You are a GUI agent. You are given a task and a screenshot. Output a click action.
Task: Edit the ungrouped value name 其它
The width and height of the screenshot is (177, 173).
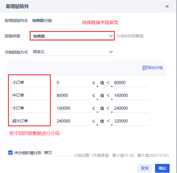pos(58,153)
